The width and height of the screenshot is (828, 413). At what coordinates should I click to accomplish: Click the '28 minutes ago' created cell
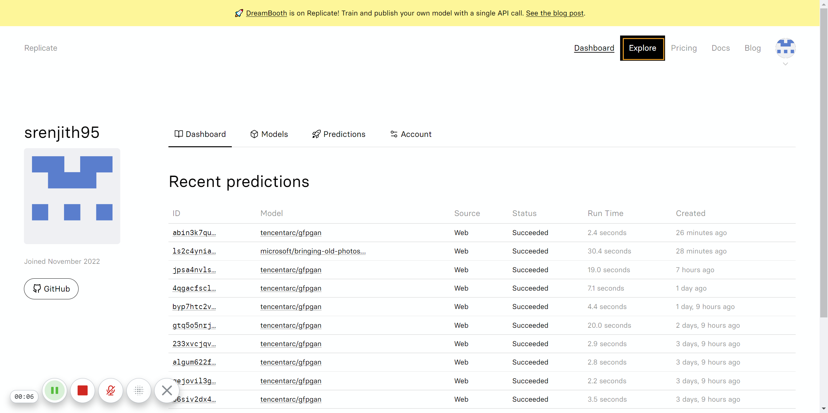pos(701,251)
